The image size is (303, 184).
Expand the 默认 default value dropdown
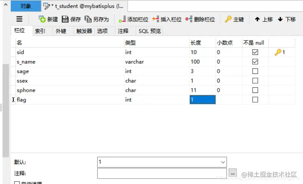point(223,162)
